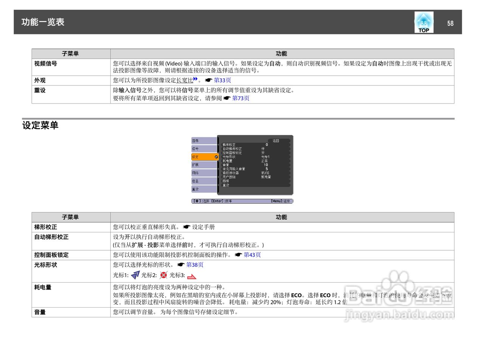Select the 网络 tab in projector menu
The height and width of the screenshot is (342, 484).
pos(204,173)
